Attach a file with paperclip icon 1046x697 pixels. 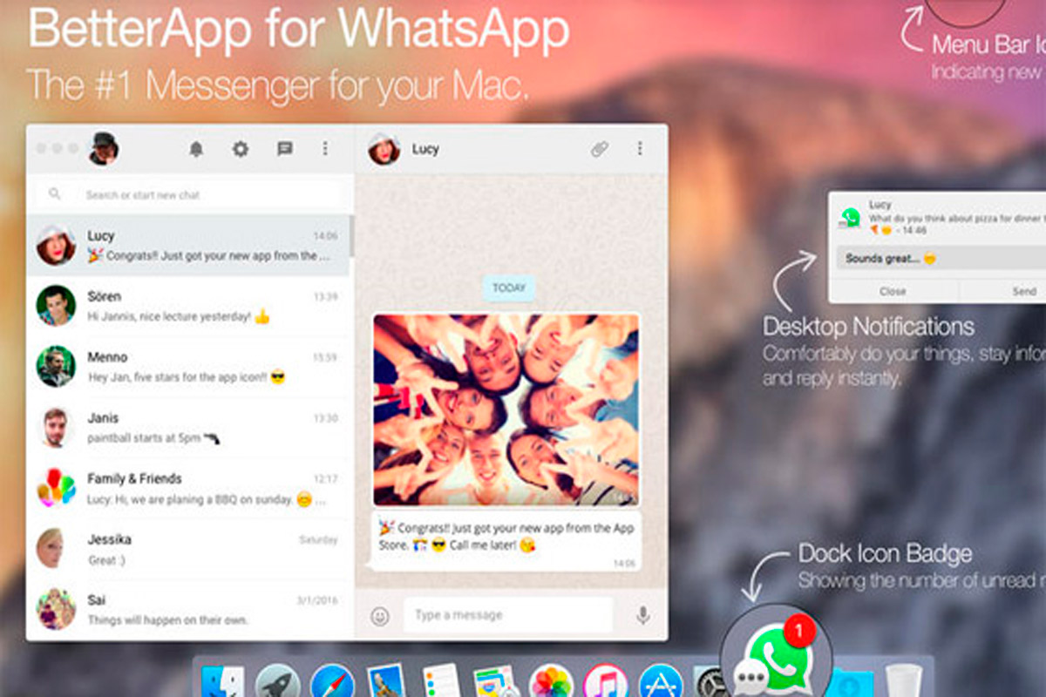tap(599, 149)
